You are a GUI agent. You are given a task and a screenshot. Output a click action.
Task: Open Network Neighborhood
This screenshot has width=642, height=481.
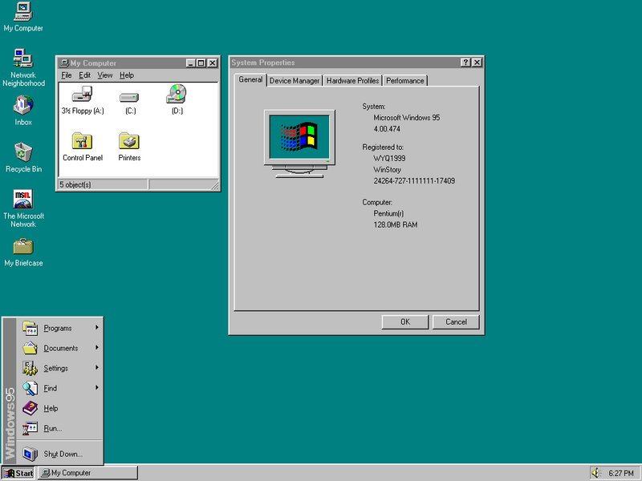23,60
